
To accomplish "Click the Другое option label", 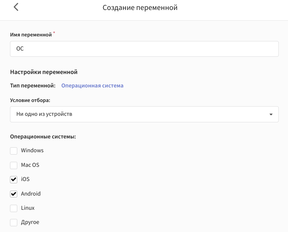I will click(30, 222).
